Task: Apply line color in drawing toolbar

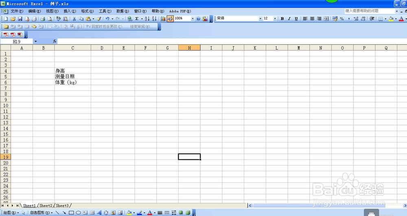Action: 139,213
